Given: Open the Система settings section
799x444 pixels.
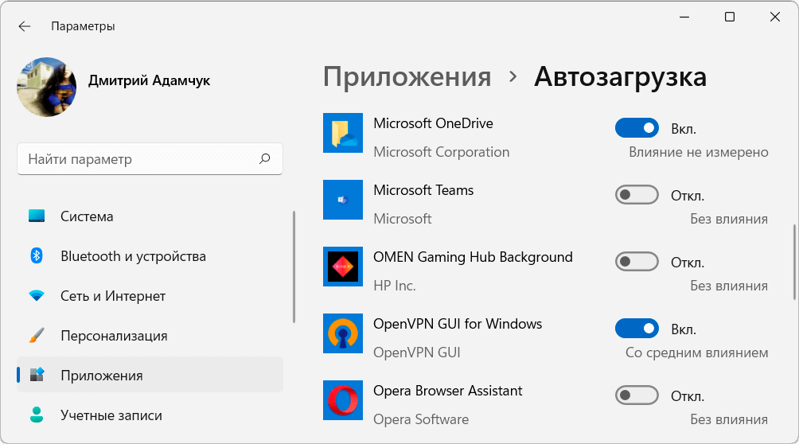Looking at the screenshot, I should [x=87, y=216].
